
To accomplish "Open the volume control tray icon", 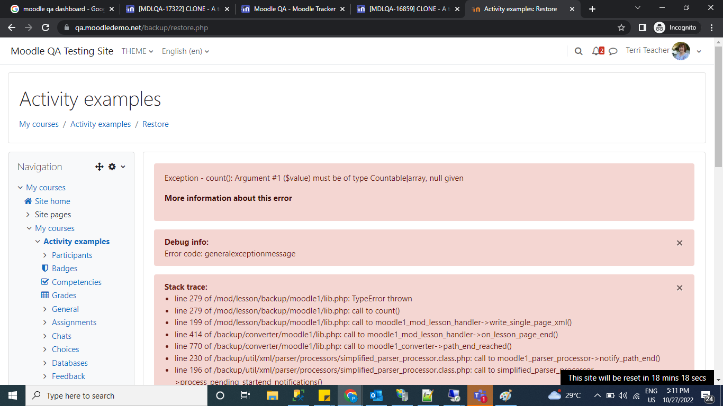I will [x=622, y=395].
